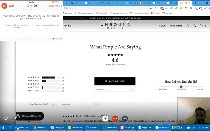Viewport: 210px width, 131px height.
Task: End the call with the red hang-up button
Action: 115,118
